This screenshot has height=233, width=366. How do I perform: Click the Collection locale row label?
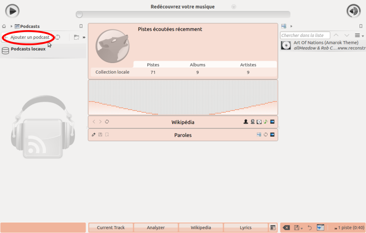[112, 72]
